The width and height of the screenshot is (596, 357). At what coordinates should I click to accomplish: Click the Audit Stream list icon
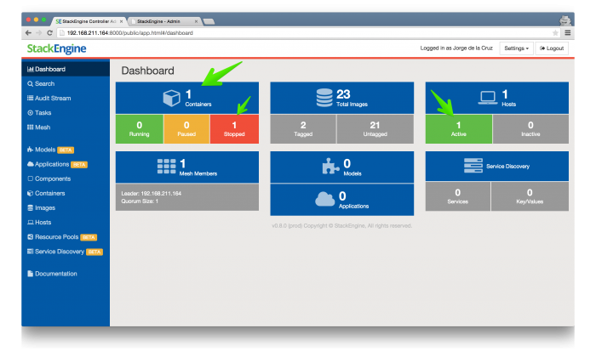pos(31,98)
